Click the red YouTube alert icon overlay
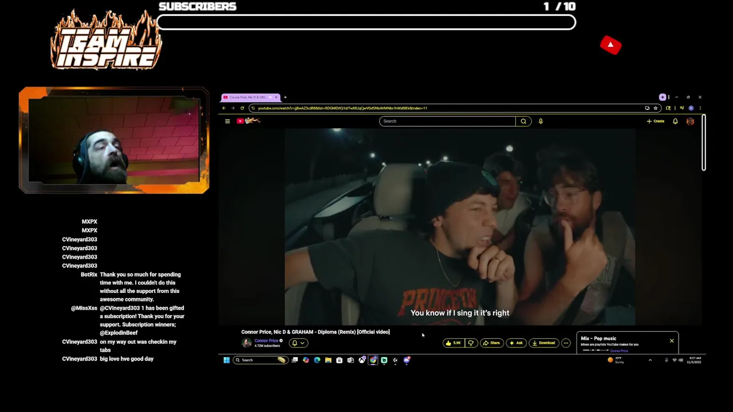 click(x=610, y=45)
